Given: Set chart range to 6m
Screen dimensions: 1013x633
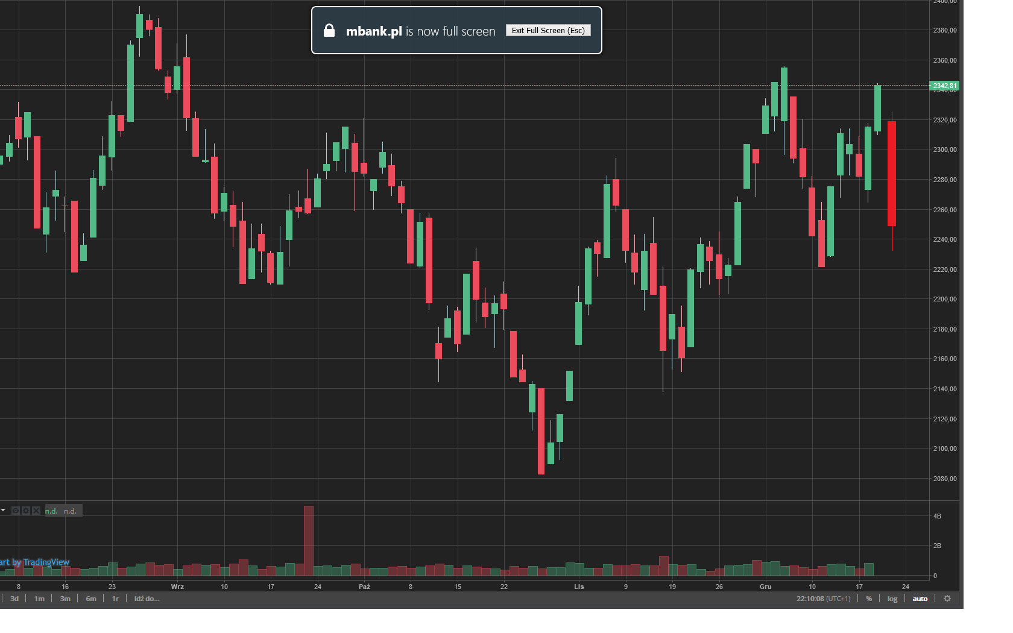Looking at the screenshot, I should (91, 599).
